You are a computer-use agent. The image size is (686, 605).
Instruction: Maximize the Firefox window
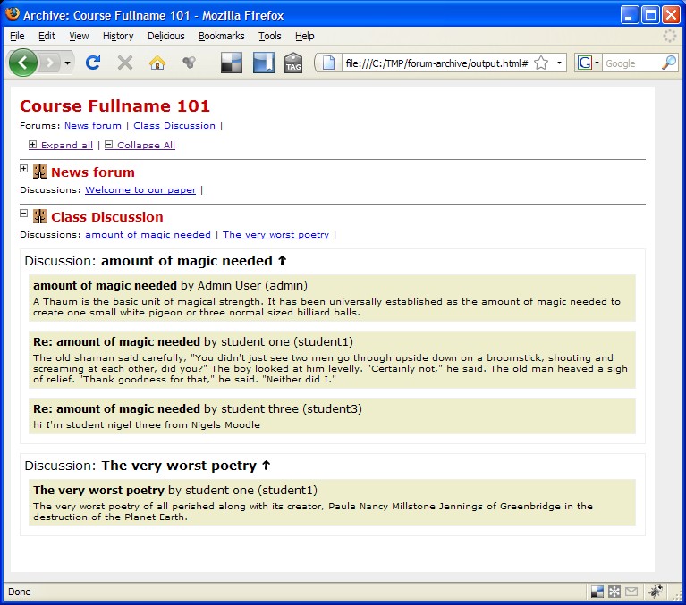click(650, 15)
